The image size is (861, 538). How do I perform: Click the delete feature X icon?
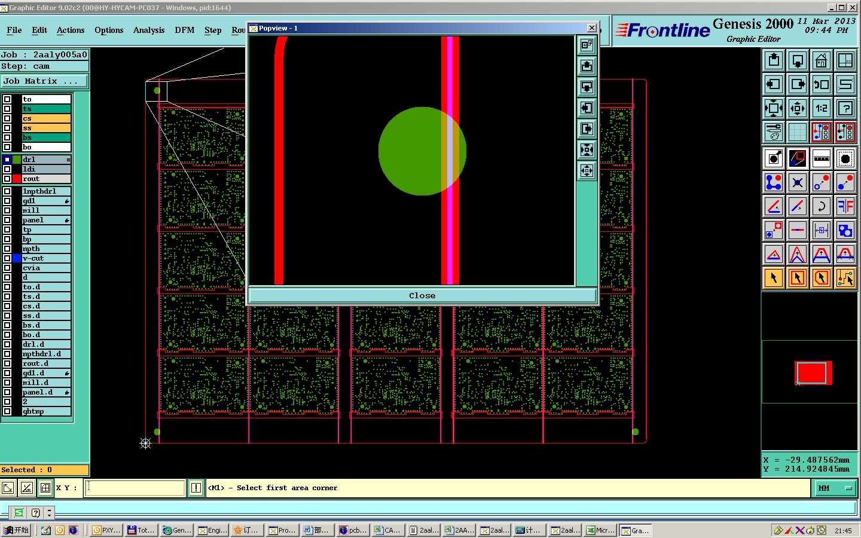coord(798,182)
